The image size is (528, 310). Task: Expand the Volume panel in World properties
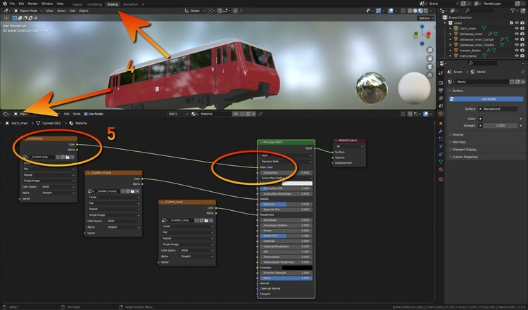pyautogui.click(x=459, y=134)
